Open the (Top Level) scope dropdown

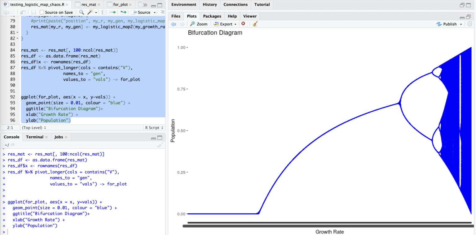tap(34, 128)
